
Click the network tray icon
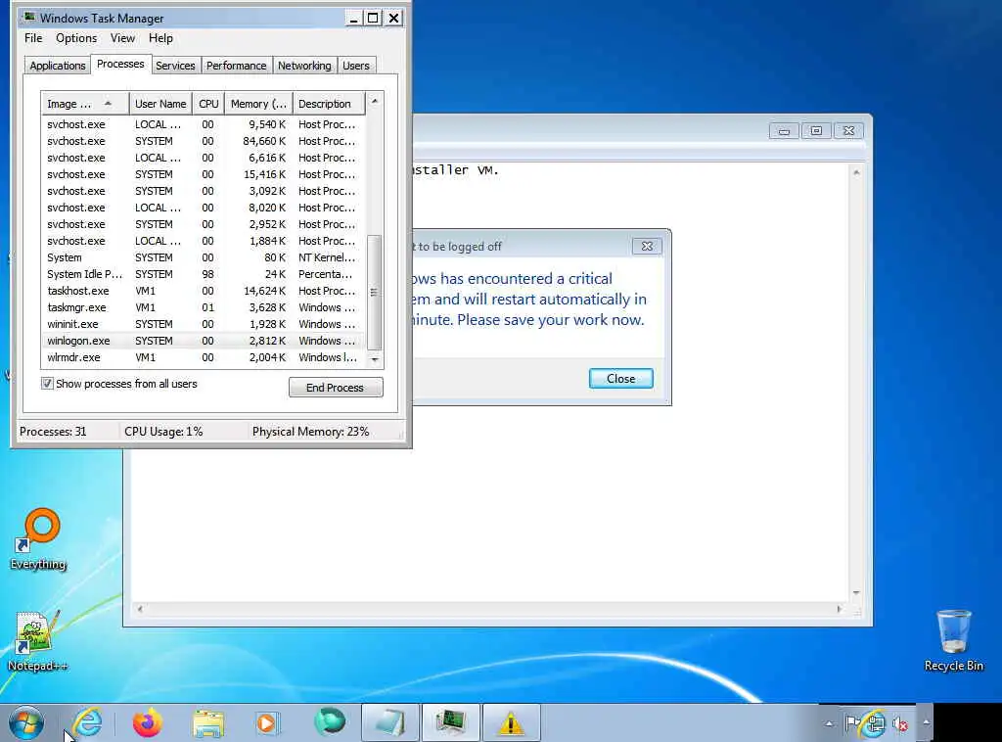(x=874, y=723)
